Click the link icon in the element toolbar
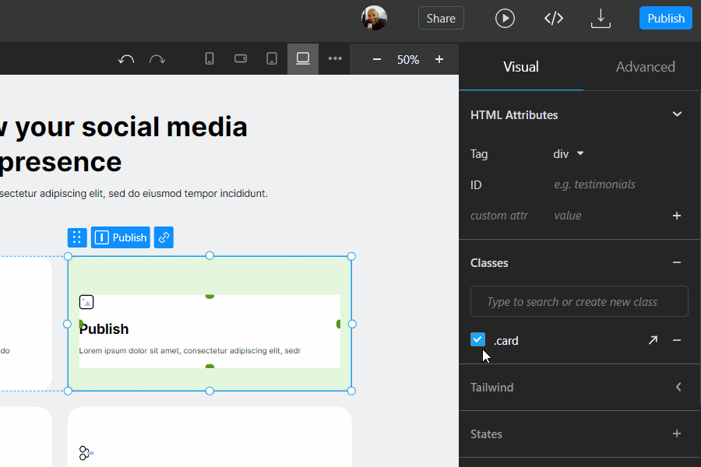 point(163,237)
